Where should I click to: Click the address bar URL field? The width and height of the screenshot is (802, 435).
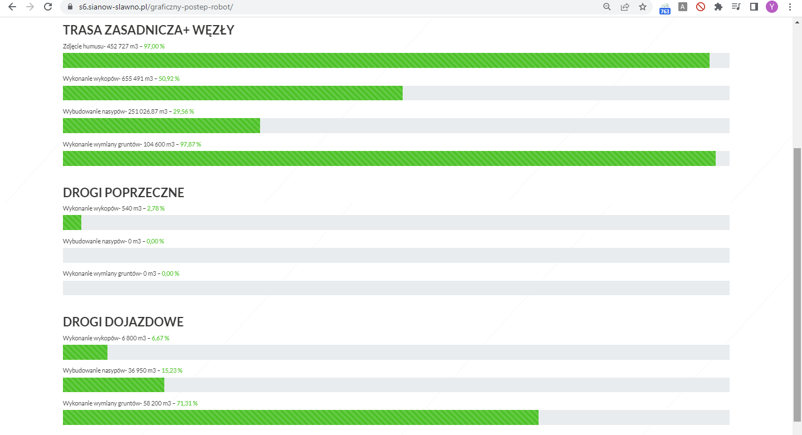click(x=334, y=7)
